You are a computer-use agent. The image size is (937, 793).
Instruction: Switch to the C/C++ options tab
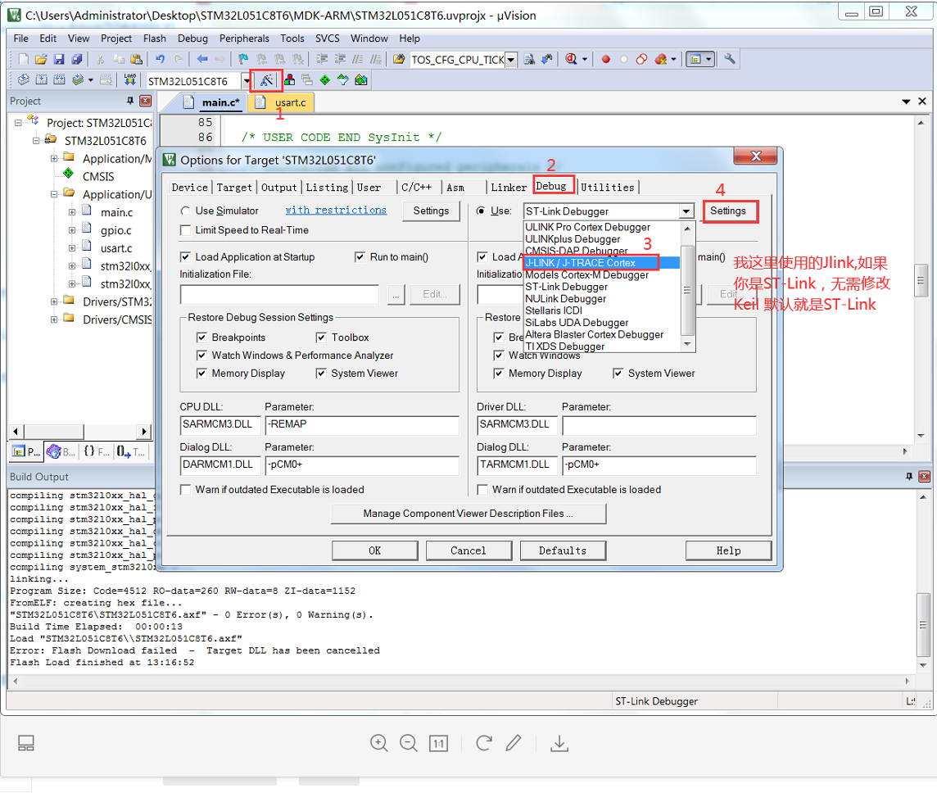417,187
